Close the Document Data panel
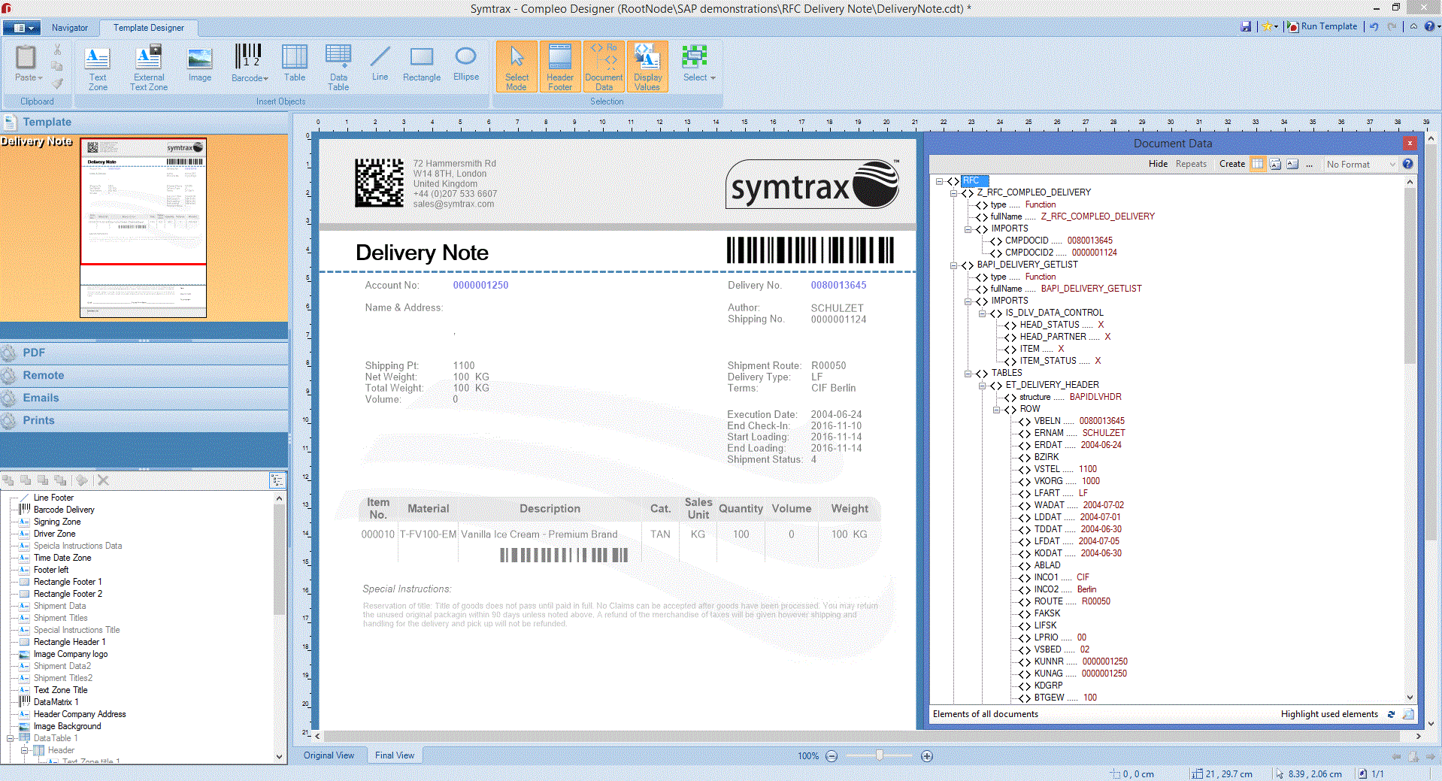This screenshot has width=1442, height=781. pos(1410,143)
